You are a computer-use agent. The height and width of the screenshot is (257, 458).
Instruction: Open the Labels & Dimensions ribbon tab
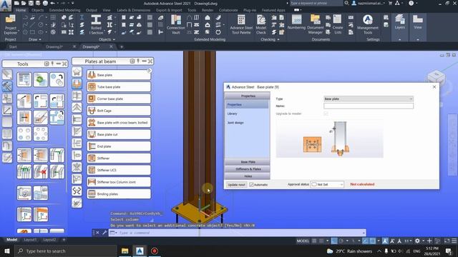[x=134, y=10]
